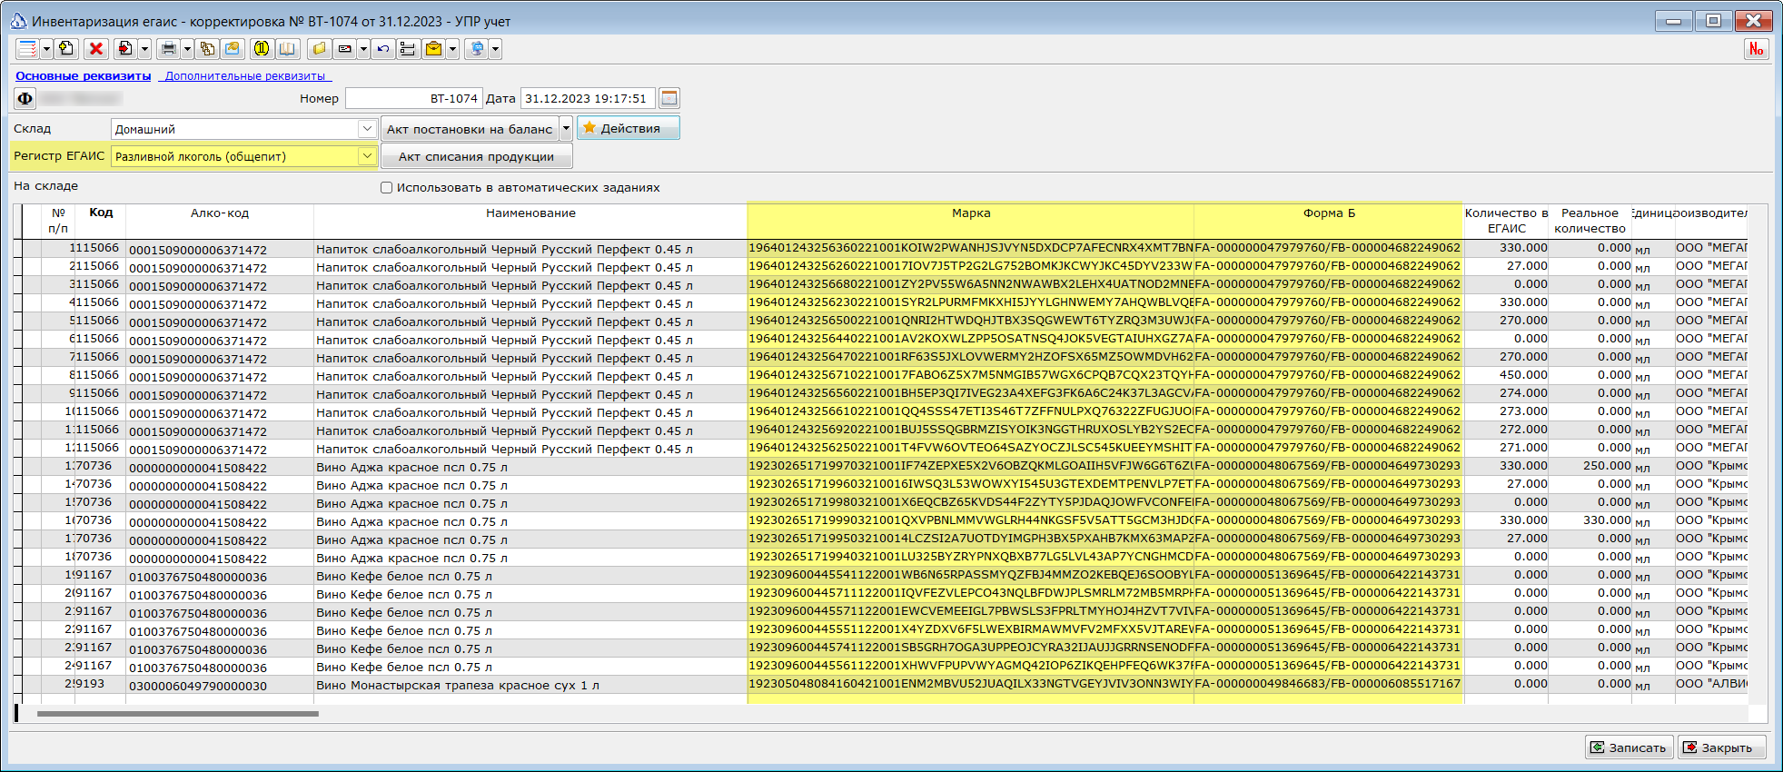Click the Закрыть button
1783x772 pixels.
[1721, 747]
